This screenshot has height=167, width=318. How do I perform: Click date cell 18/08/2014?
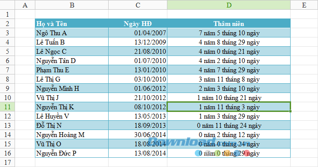coord(138,144)
